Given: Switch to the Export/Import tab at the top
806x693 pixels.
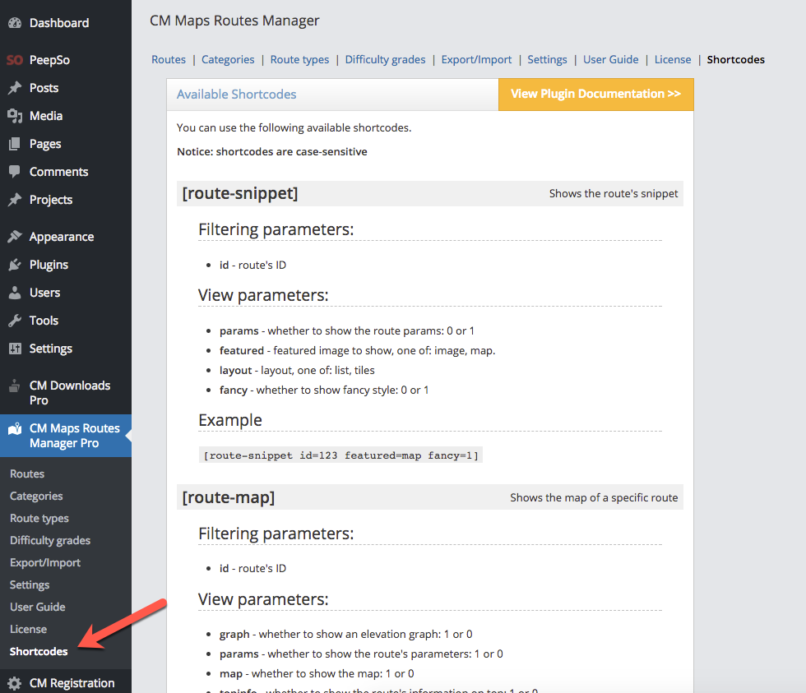Looking at the screenshot, I should pos(476,59).
